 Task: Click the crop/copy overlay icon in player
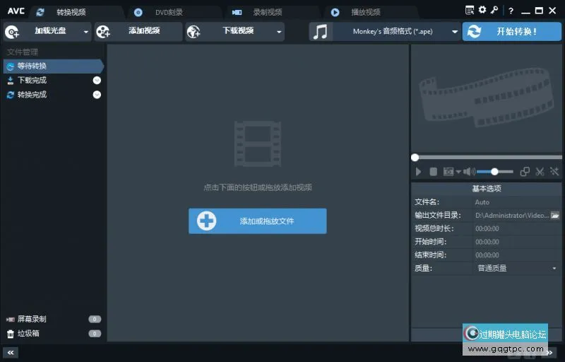tap(525, 171)
